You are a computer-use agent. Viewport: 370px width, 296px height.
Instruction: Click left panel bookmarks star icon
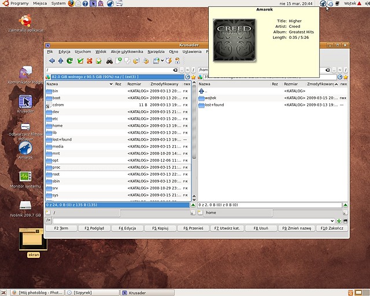[193, 77]
